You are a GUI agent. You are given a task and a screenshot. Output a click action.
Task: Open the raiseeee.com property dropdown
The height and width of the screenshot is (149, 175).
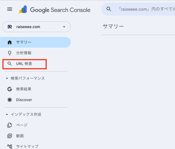(64, 27)
